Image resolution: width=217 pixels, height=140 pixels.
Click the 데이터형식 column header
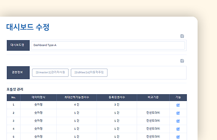click(x=38, y=98)
